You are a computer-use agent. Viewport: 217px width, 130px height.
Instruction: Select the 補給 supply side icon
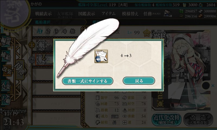[x=5, y=56]
